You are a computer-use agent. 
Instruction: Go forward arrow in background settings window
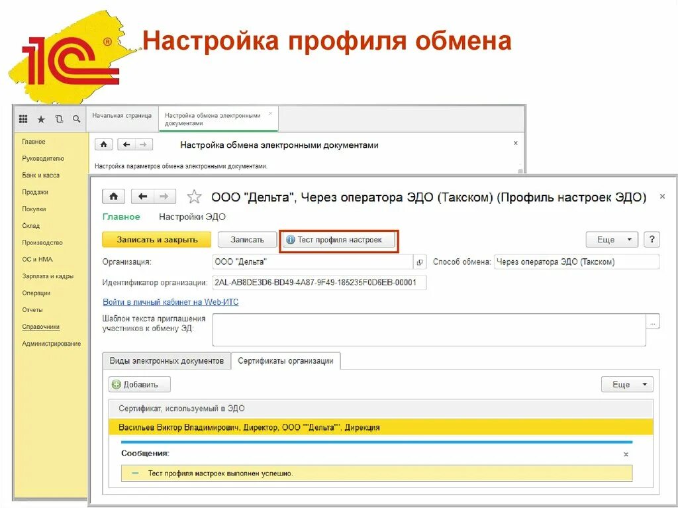coord(144,144)
